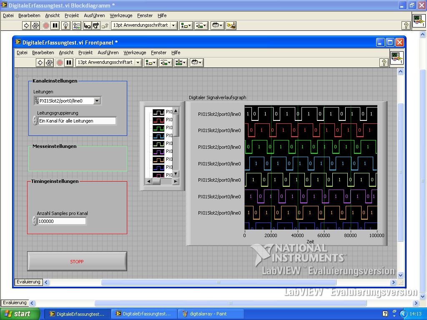Click Run Continuously icon in Frontpanel toolbar
Viewport: 427px width, 320px height.
(x=49, y=62)
